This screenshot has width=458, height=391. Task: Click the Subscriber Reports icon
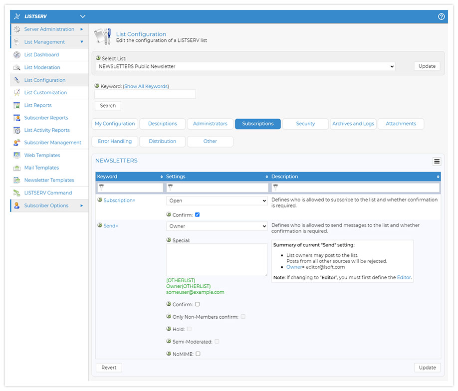point(17,118)
